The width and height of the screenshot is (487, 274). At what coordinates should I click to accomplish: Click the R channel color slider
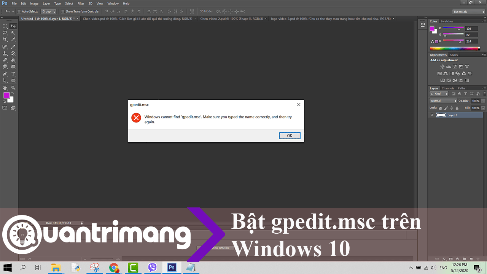coord(453,28)
